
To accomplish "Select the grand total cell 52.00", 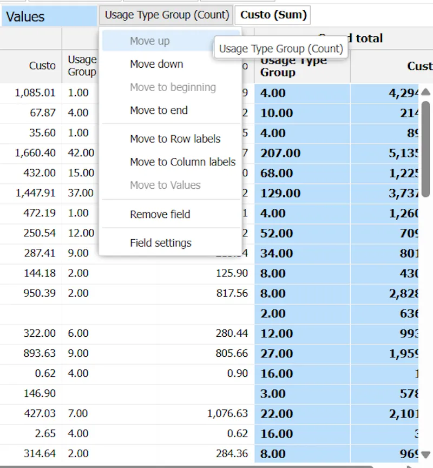I will click(302, 233).
